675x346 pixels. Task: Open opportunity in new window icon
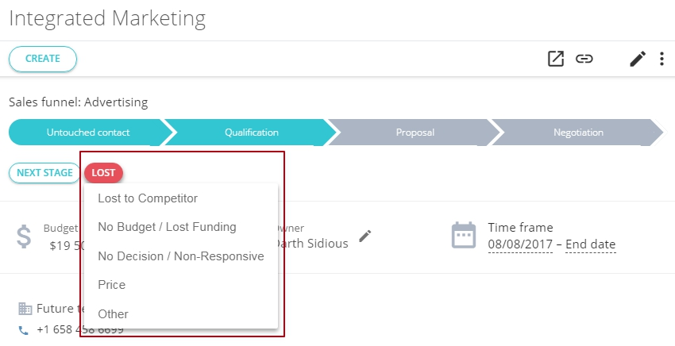point(556,59)
